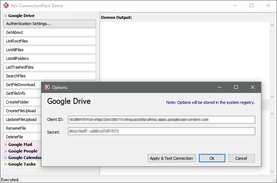Click the NG-ConnectionPack Demo title icon
Image resolution: width=277 pixels, height=183 pixels.
pyautogui.click(x=6, y=5)
